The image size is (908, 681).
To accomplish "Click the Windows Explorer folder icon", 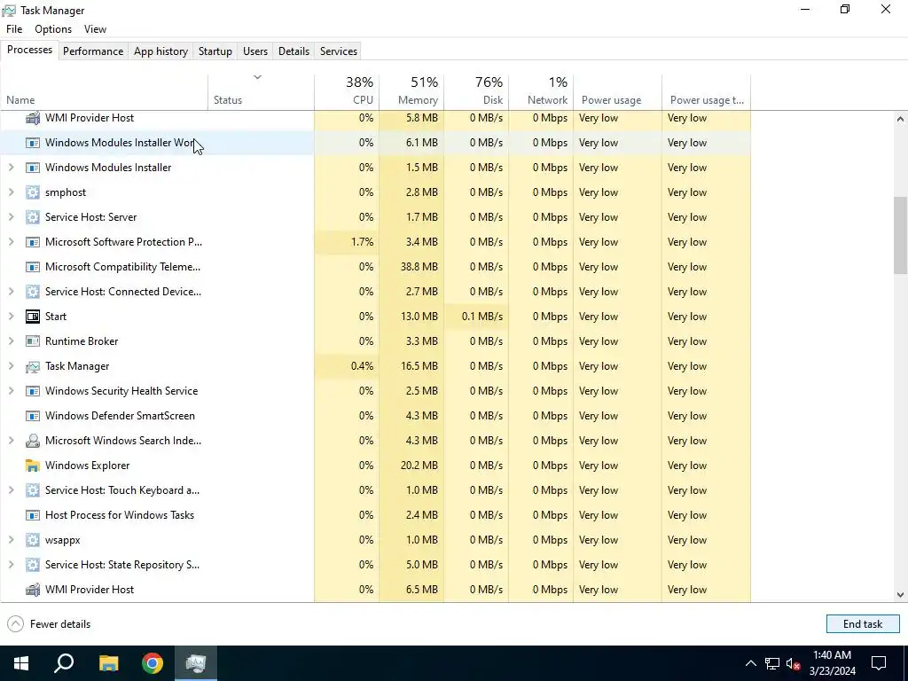I will point(33,466).
